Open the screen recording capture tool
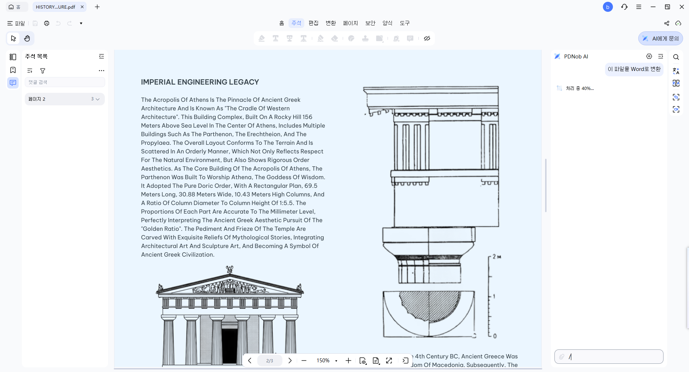 [676, 109]
